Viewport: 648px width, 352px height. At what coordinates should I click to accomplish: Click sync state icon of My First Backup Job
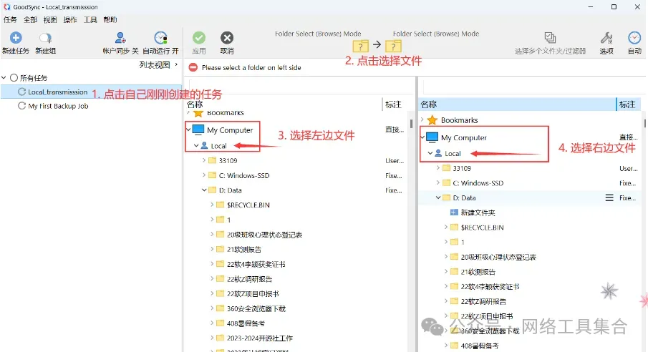[x=22, y=106]
